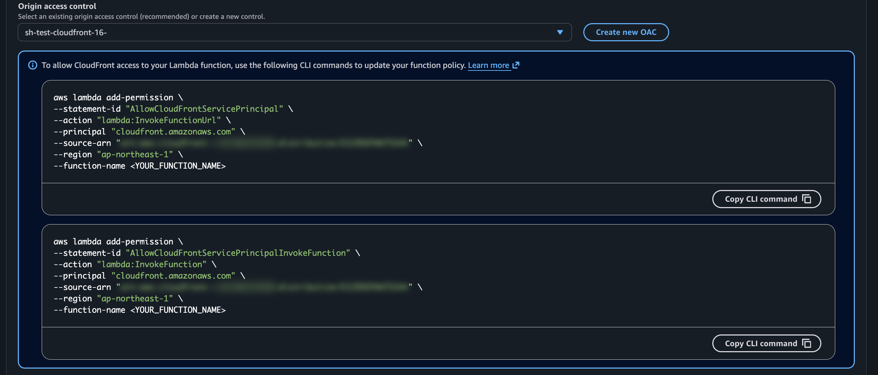The image size is (878, 375).
Task: Click "cloudfront.amazonaws.com" principal in second command
Action: coord(174,276)
